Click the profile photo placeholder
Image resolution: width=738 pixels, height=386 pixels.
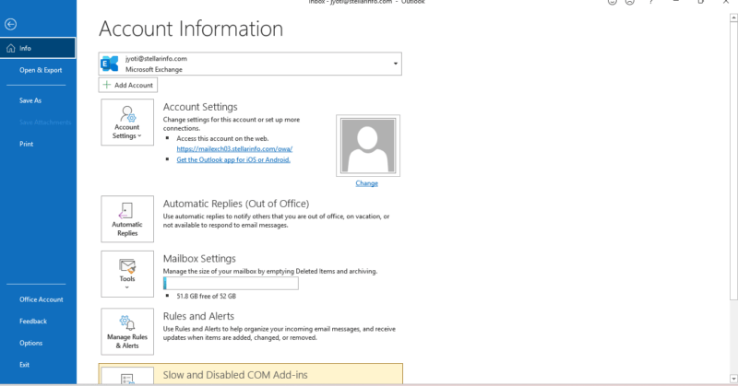(368, 146)
